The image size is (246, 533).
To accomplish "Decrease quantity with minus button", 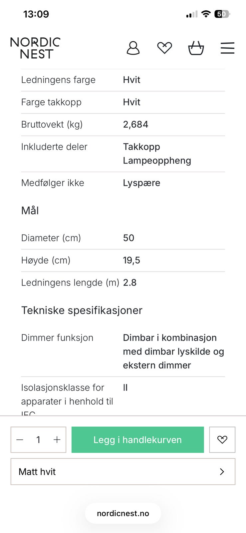I will [x=20, y=440].
